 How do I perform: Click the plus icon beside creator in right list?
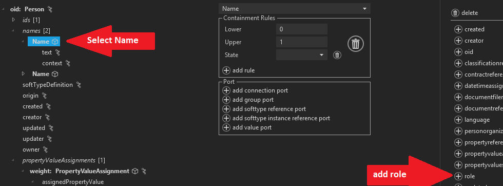[x=458, y=41]
